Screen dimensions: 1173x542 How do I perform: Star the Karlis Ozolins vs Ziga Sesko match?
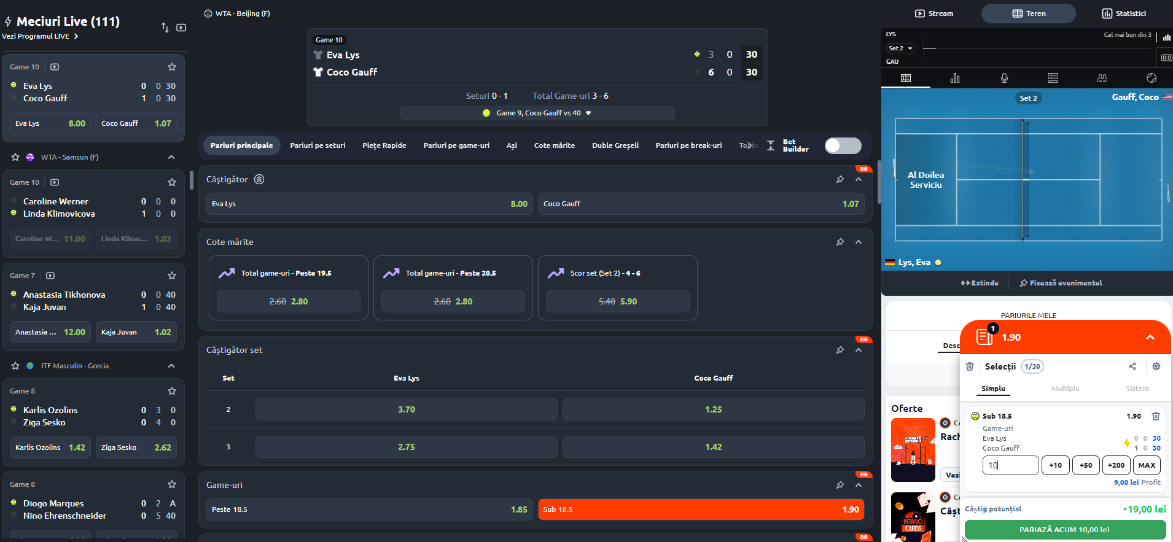[x=172, y=391]
